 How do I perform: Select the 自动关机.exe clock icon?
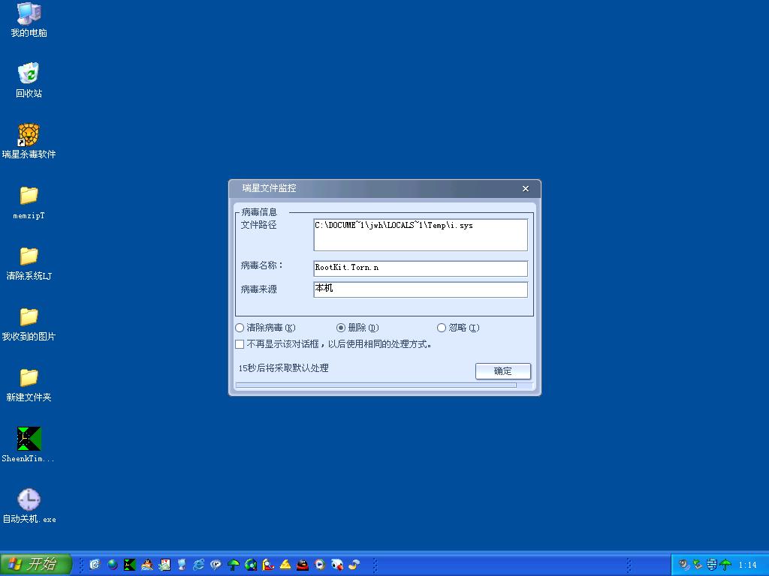pyautogui.click(x=29, y=505)
